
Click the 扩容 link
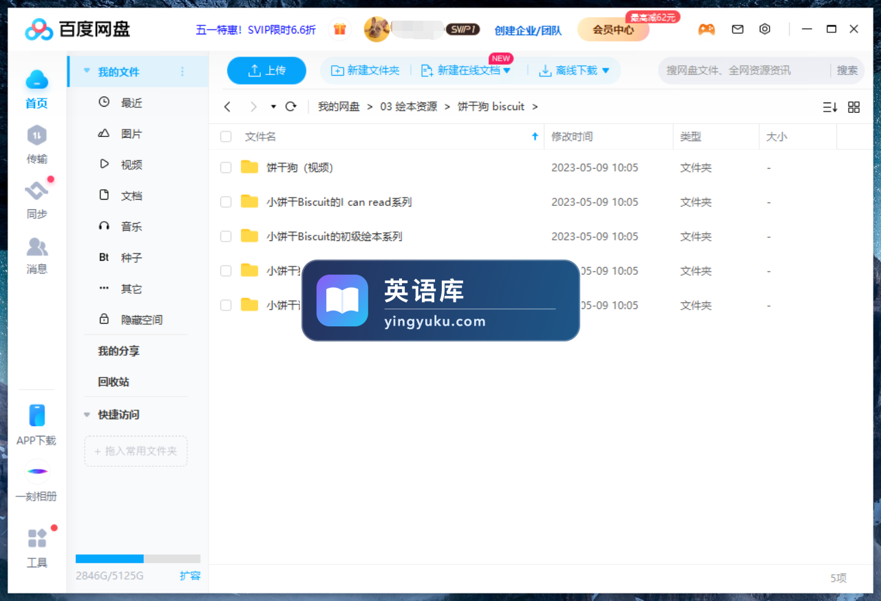coord(190,576)
